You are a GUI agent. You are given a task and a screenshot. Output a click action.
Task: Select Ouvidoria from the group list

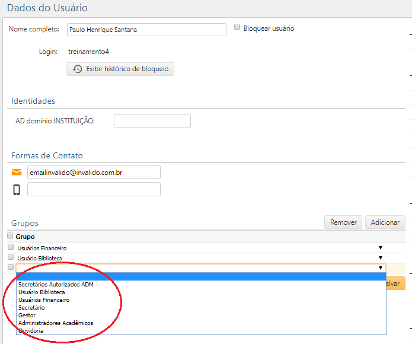pyautogui.click(x=31, y=330)
